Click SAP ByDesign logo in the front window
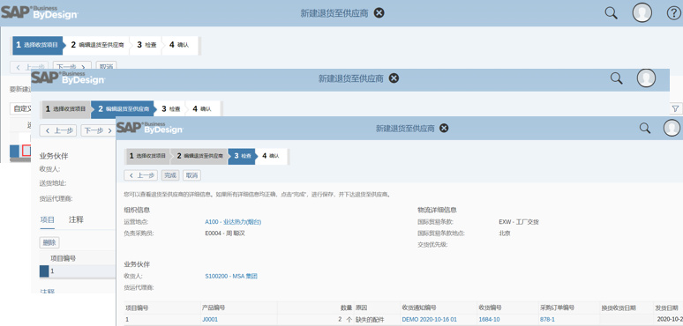This screenshot has height=326, width=683. (x=150, y=128)
